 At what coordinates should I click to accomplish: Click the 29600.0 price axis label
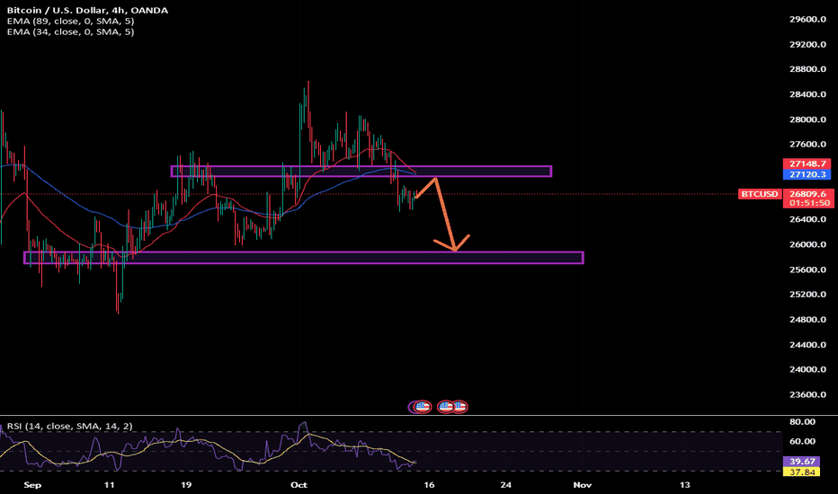click(x=807, y=19)
